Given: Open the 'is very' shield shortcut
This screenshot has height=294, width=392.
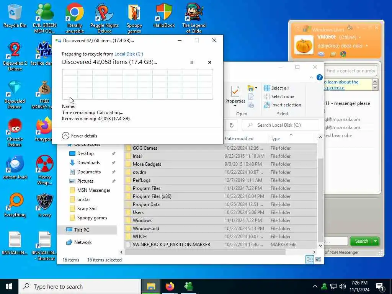Looking at the screenshot, I should coord(44,206).
